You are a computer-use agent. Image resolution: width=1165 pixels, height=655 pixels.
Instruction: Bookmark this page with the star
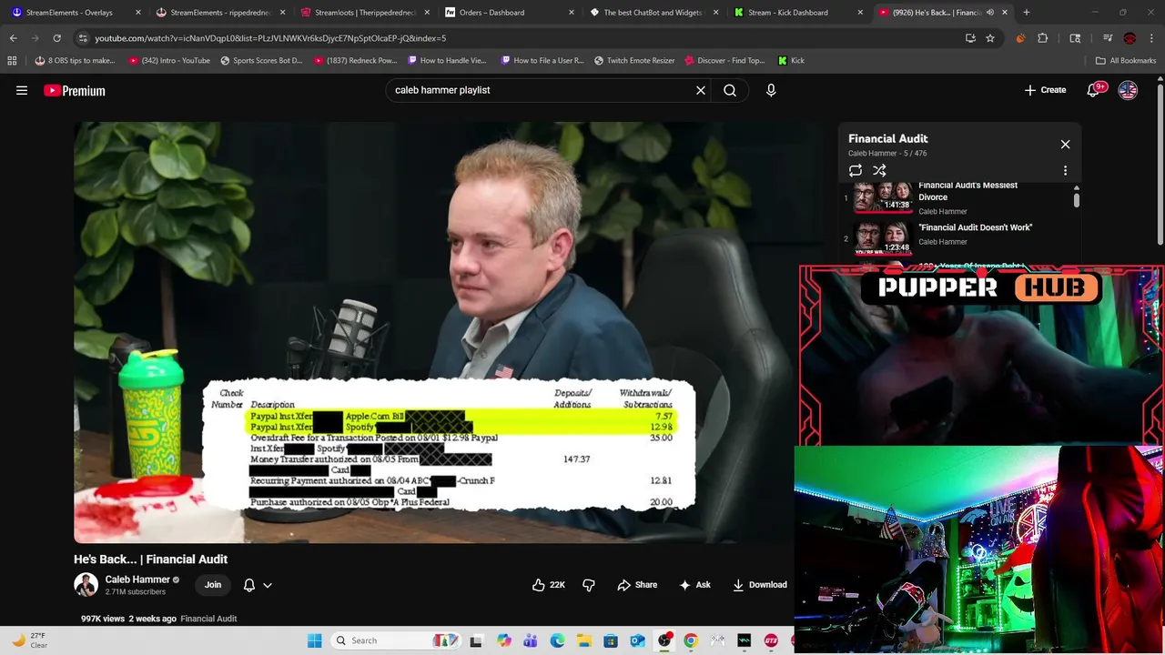point(990,38)
